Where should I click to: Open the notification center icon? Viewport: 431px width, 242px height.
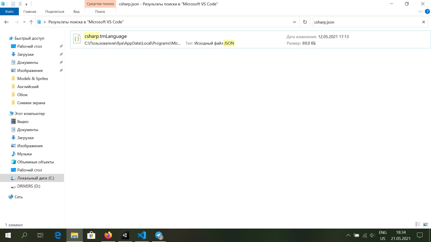pos(420,235)
